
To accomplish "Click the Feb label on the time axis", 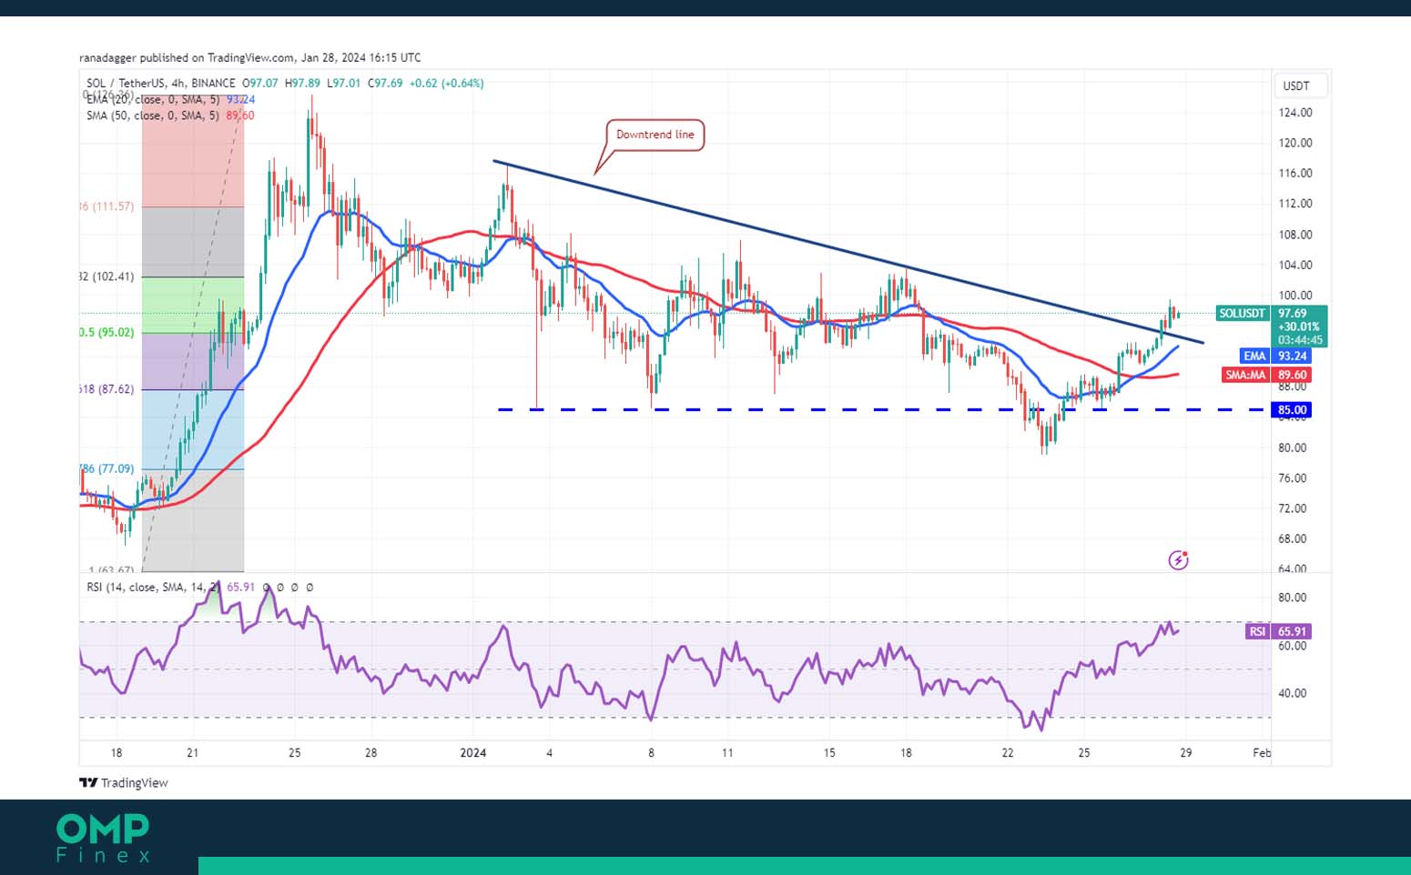I will coord(1262,752).
